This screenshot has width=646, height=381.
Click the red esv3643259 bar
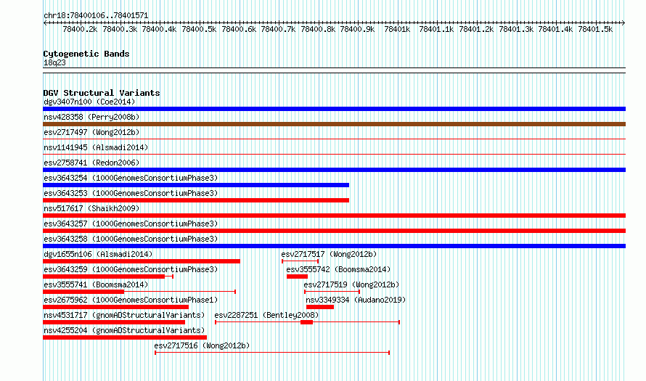(104, 276)
